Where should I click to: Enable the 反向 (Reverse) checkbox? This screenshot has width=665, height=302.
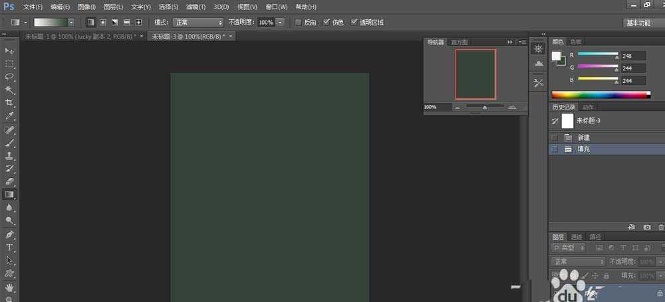[x=298, y=22]
